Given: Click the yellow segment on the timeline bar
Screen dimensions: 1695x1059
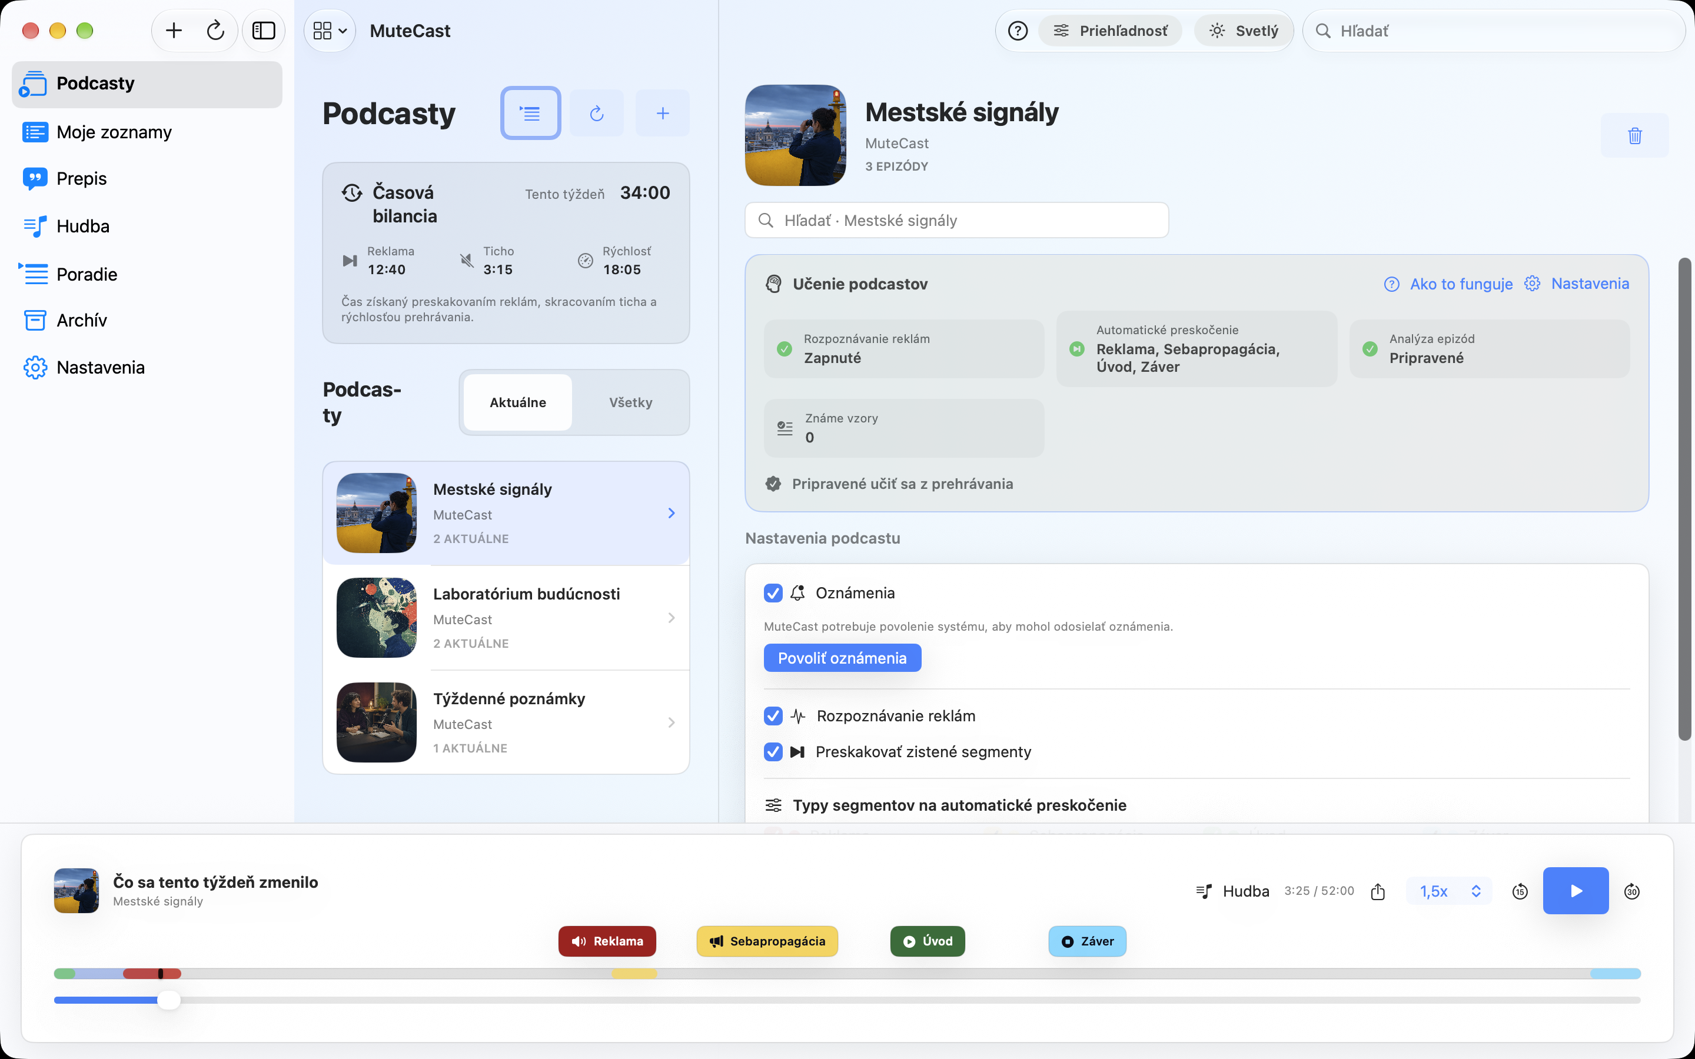Looking at the screenshot, I should [x=634, y=974].
